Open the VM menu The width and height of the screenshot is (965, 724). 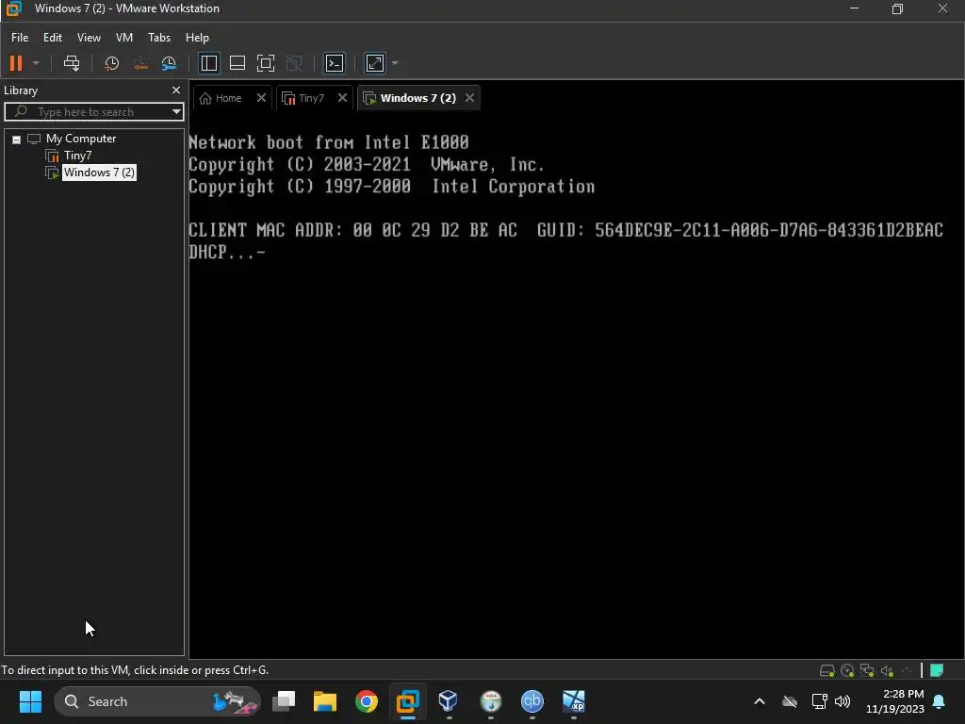tap(123, 38)
